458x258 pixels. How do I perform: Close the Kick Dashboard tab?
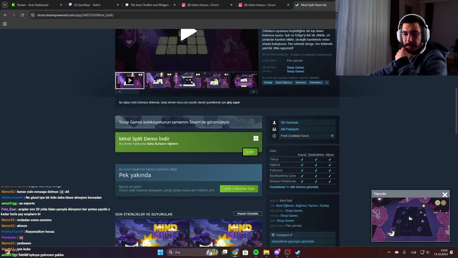(61, 5)
